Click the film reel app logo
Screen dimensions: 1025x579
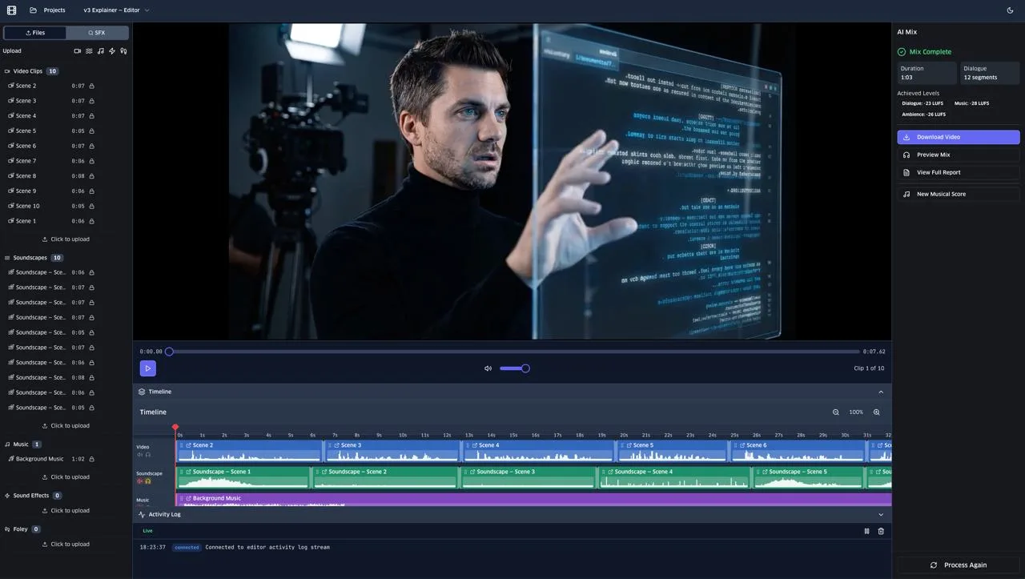click(11, 10)
